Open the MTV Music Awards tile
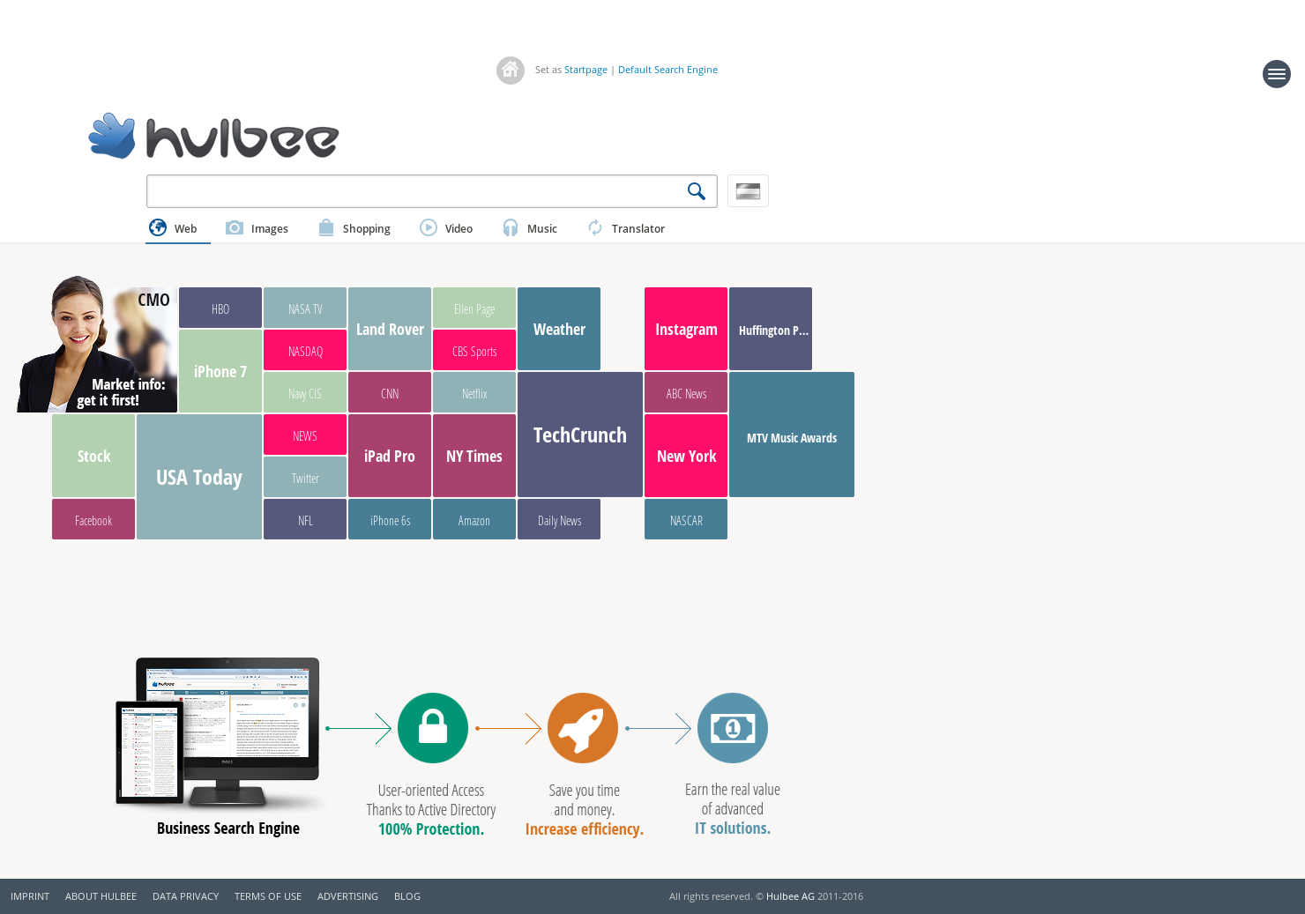The image size is (1305, 914). click(x=792, y=435)
